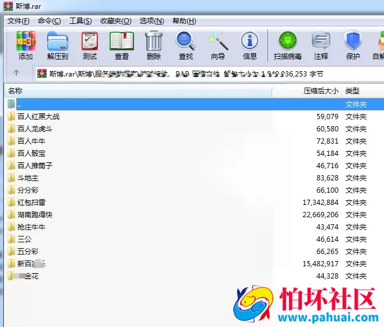Open the 命令(C) menu
The width and height of the screenshot is (384, 327).
pyautogui.click(x=49, y=21)
